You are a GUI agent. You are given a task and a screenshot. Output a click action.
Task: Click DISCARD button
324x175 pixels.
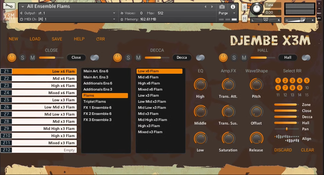283,150
